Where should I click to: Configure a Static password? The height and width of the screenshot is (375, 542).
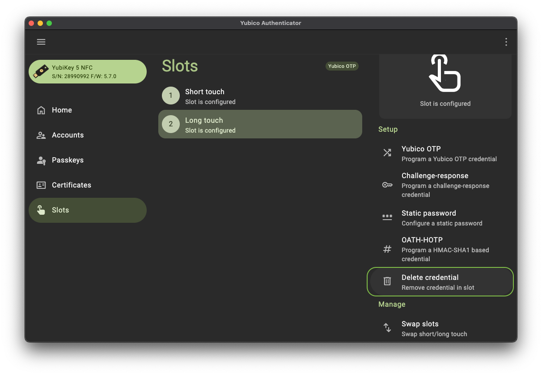(440, 217)
